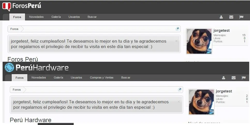Open Buscar tab in ForosPerú navbar
Viewport: 250px width, 125px height.
coord(92,17)
